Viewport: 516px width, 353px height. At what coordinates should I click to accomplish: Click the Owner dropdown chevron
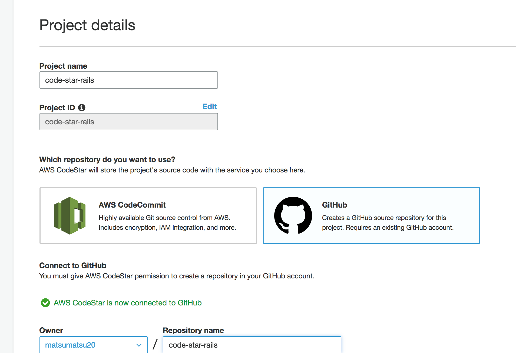(139, 345)
